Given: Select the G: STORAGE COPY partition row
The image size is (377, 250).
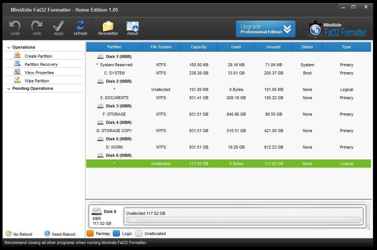Looking at the screenshot, I should (x=229, y=131).
